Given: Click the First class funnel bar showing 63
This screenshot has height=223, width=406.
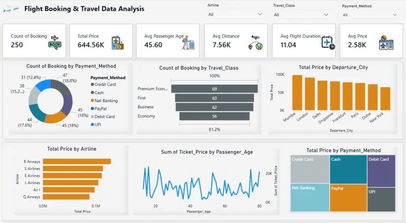Looking at the screenshot, I should (x=214, y=98).
